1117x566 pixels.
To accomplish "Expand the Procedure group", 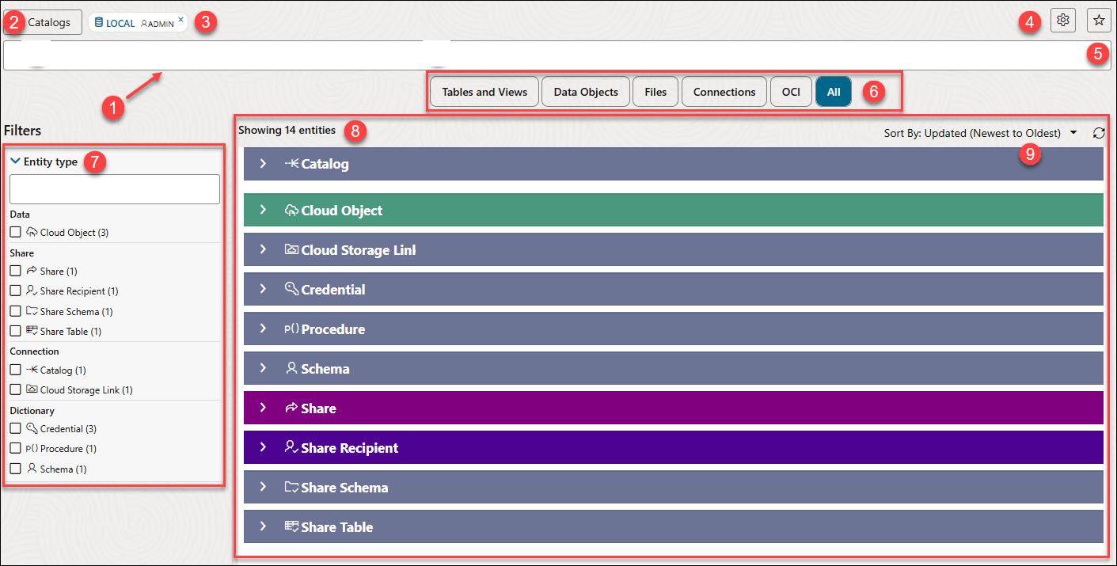I will pyautogui.click(x=264, y=329).
